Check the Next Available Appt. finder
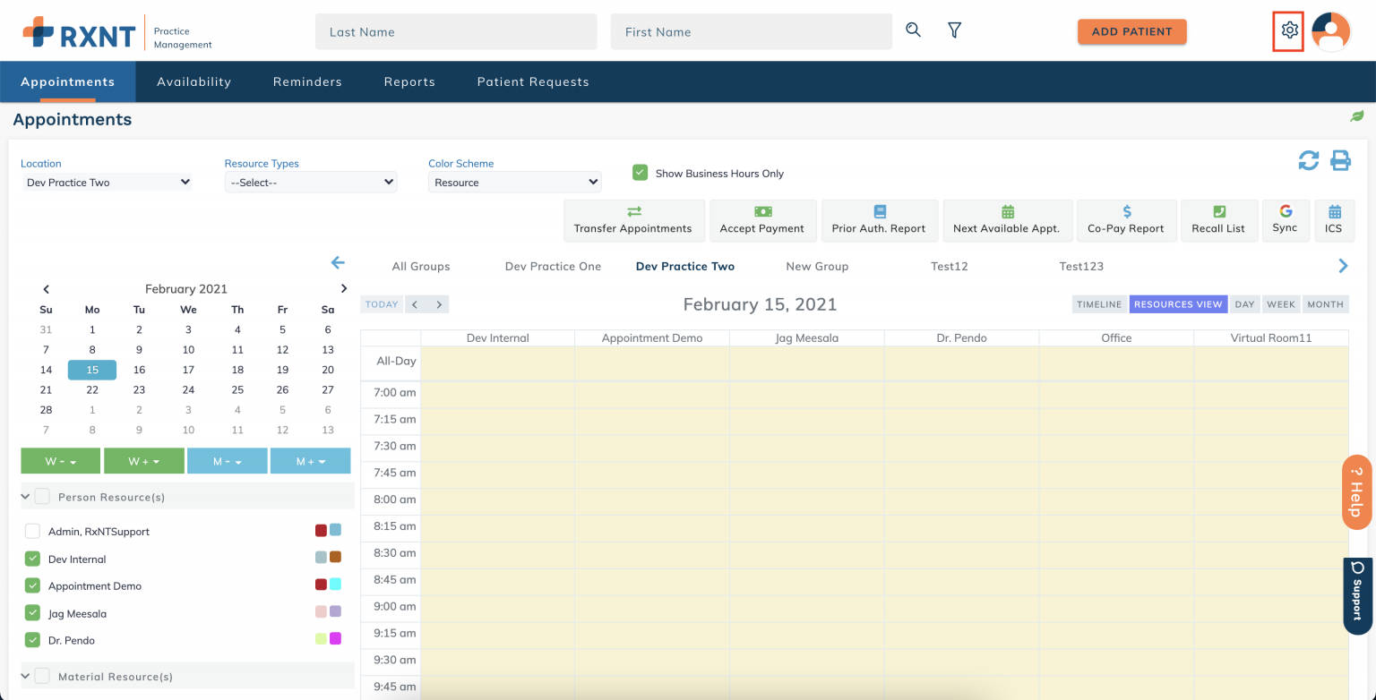 pos(1007,220)
